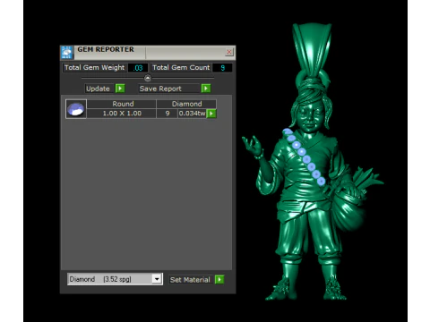
Task: Click the 0.034tw weight cell
Action: tap(192, 114)
